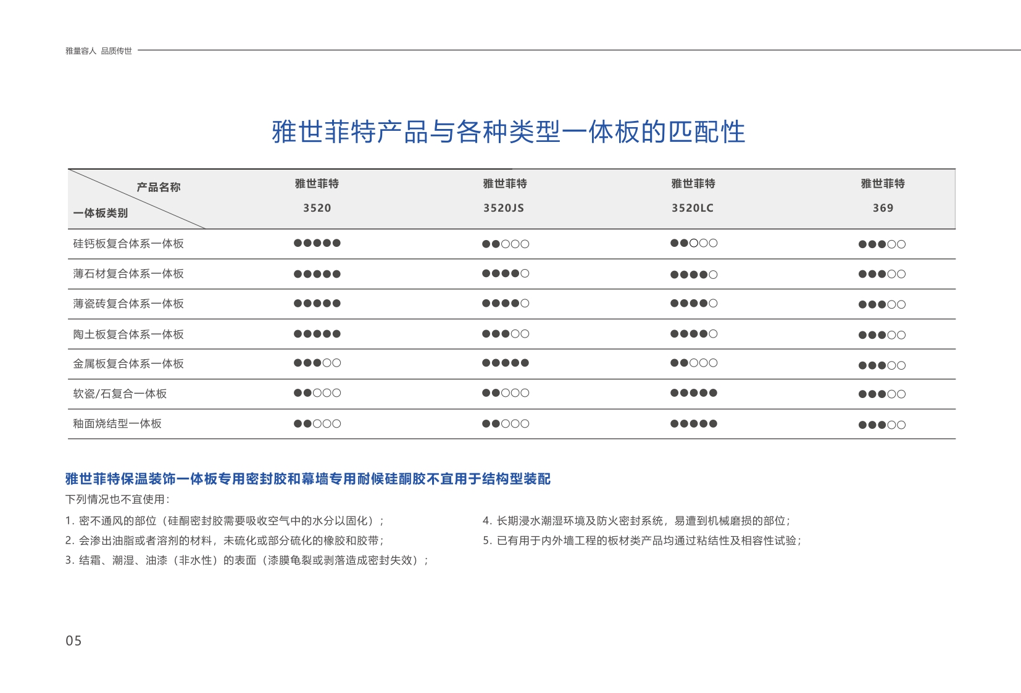Select the row label 釉面烧结型一体板
1021x693 pixels.
(117, 423)
